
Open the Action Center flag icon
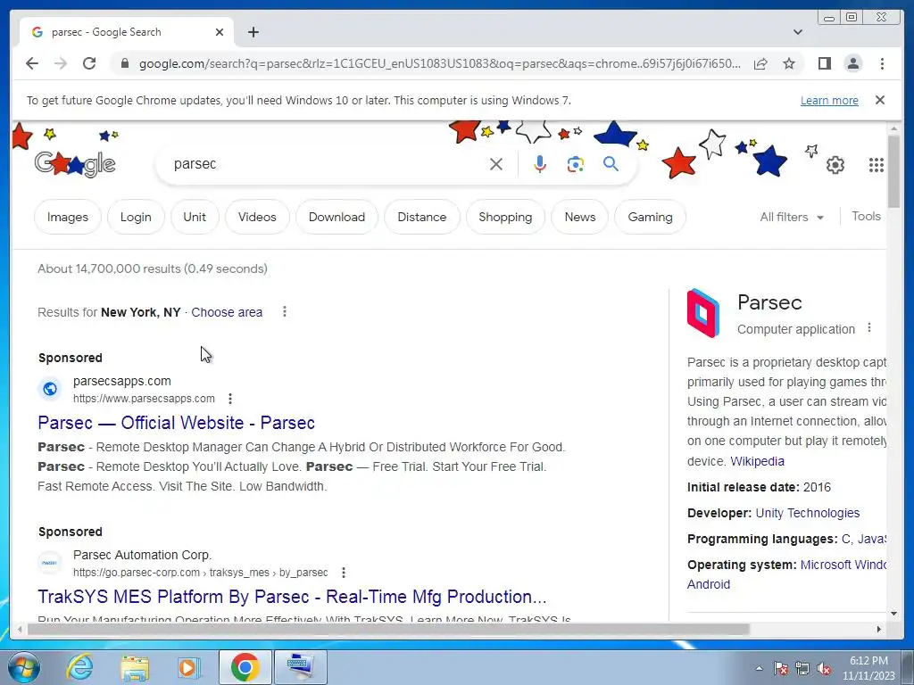tap(781, 669)
